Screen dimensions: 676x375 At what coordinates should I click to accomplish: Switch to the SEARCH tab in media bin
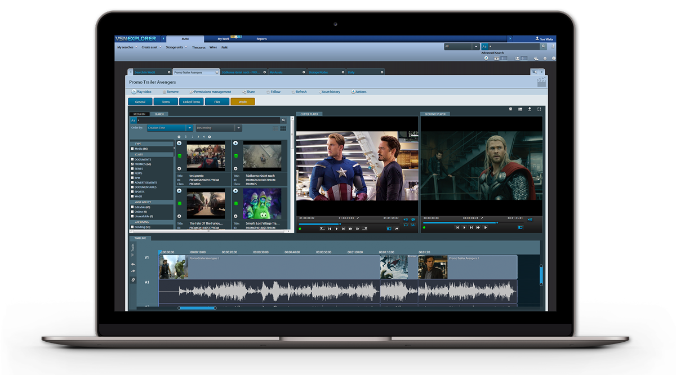point(159,114)
